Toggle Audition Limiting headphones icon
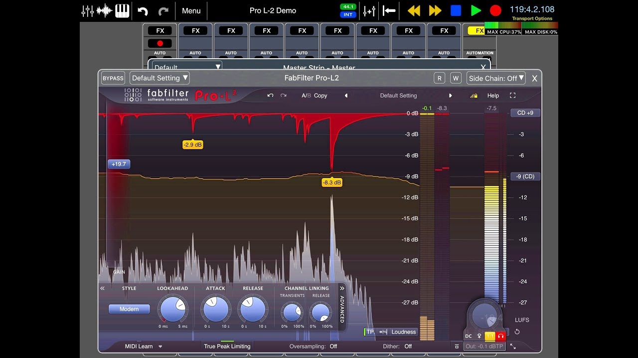This screenshot has height=358, width=638. click(500, 336)
